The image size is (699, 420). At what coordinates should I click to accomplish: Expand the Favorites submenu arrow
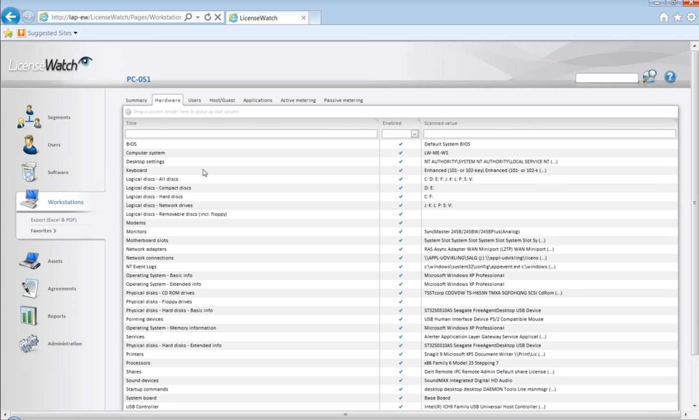coord(55,231)
